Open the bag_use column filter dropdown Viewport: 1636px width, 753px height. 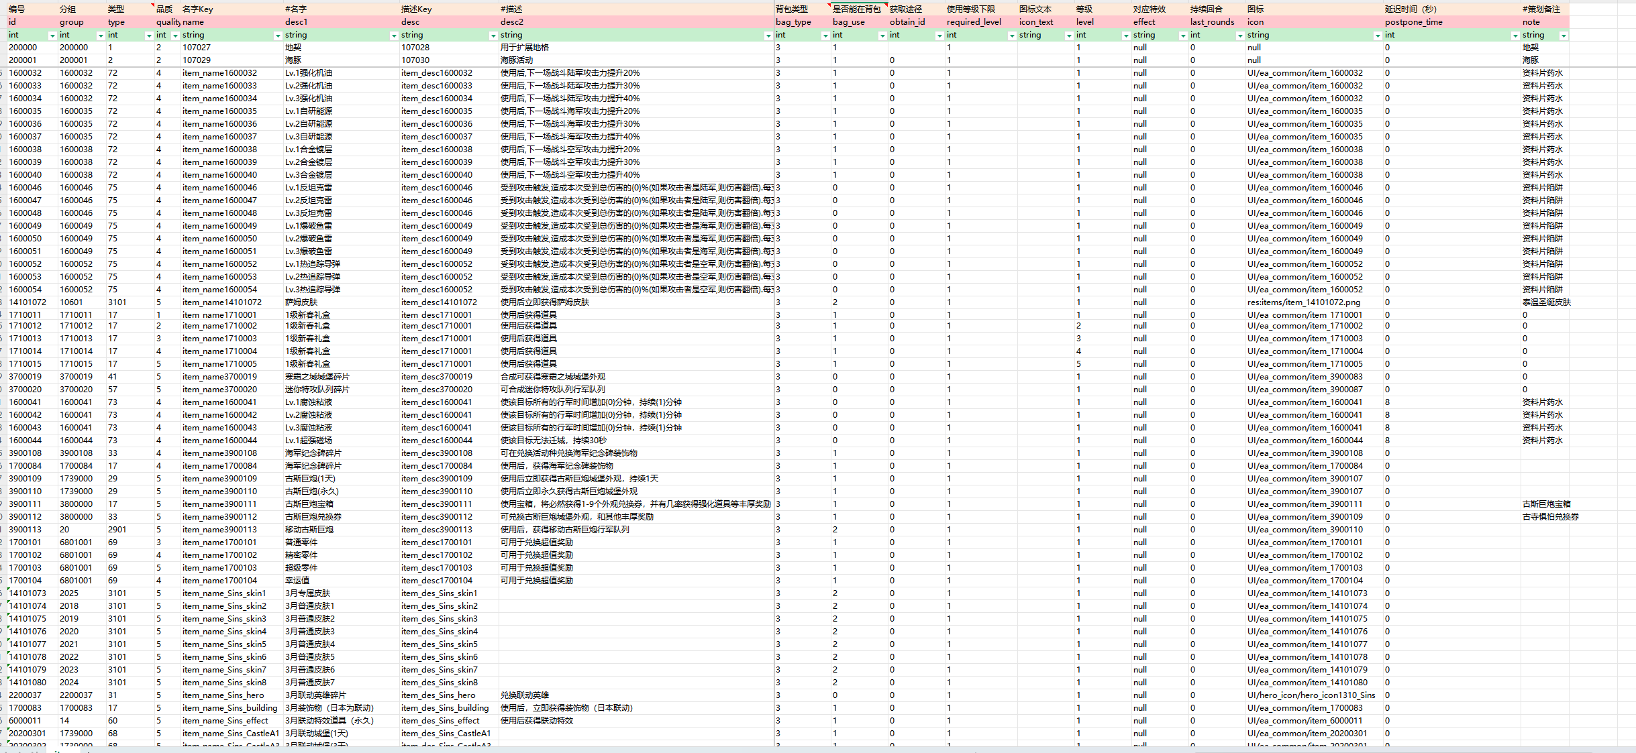[x=882, y=36]
